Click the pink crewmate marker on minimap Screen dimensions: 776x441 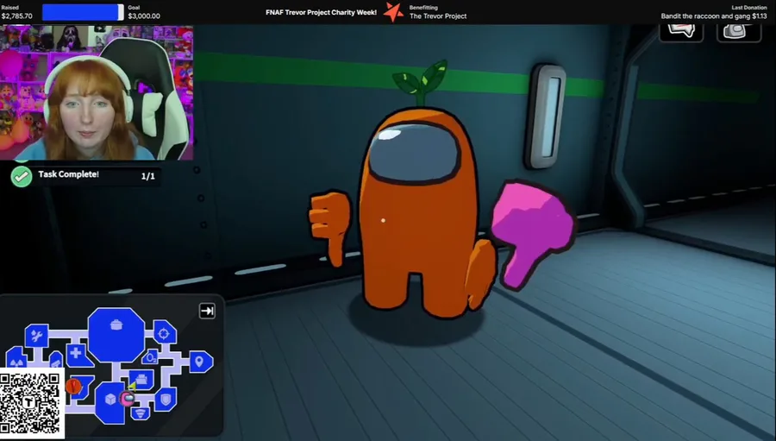pyautogui.click(x=128, y=399)
